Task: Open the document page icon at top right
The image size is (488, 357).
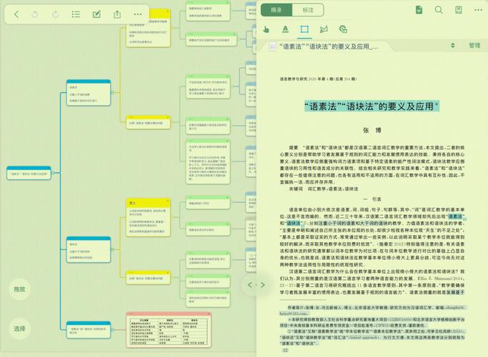Action: point(419,10)
